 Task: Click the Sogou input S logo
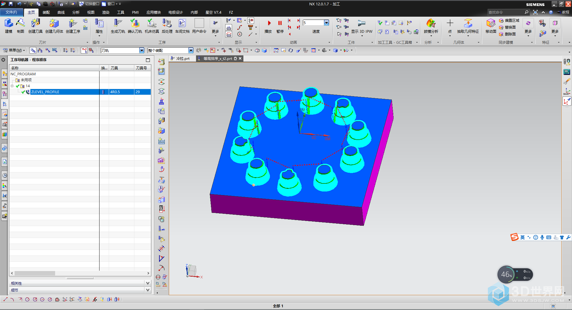515,237
